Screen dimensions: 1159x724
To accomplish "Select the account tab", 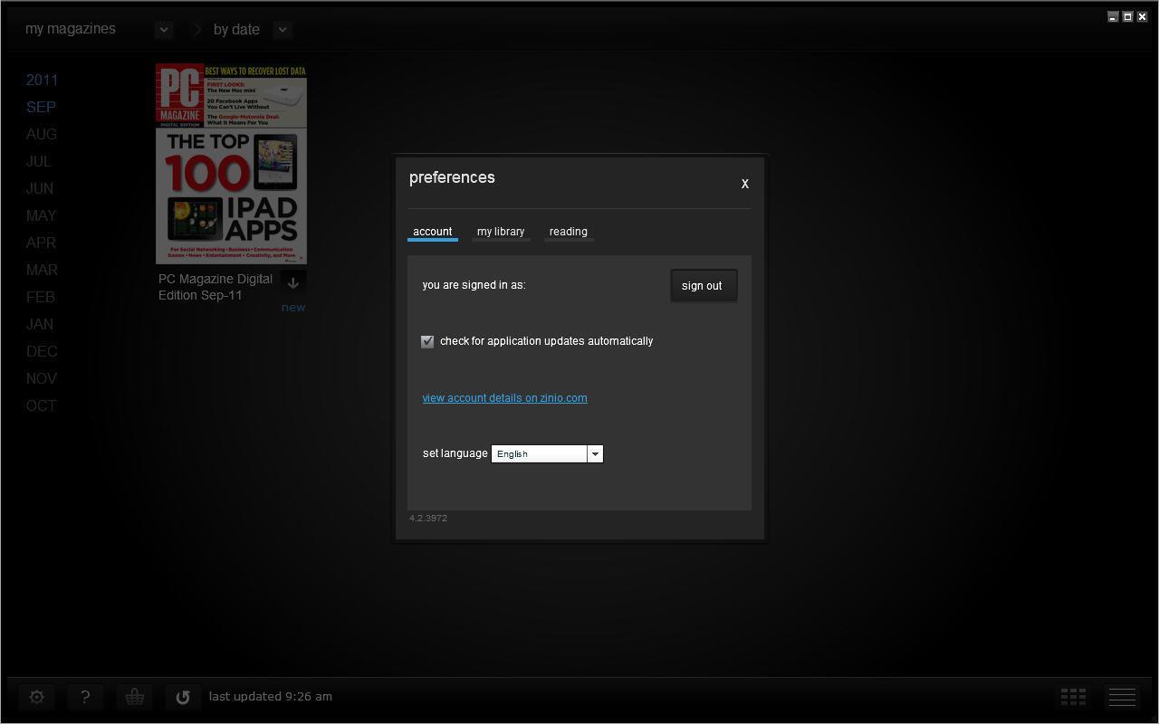I will 432,232.
